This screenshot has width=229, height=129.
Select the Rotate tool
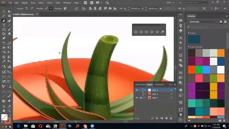click(x=4, y=43)
